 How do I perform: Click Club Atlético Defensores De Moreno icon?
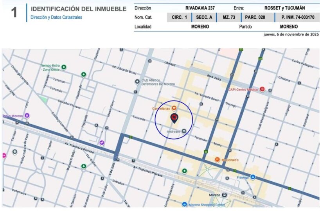137,81
